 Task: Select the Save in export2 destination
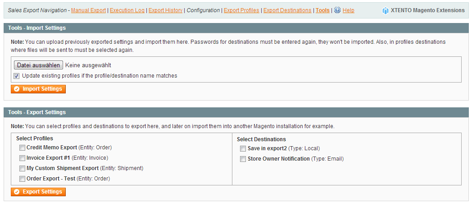pyautogui.click(x=243, y=148)
